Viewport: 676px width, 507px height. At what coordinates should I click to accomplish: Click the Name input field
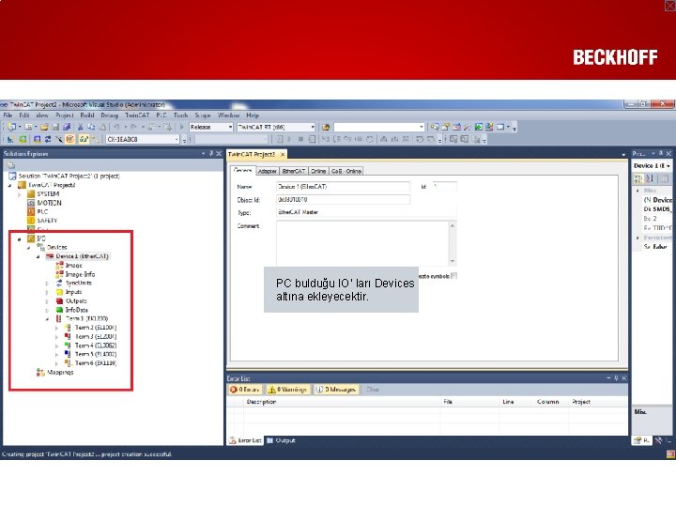pyautogui.click(x=344, y=187)
